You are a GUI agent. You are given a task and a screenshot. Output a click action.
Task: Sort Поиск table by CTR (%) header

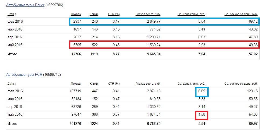click(114, 14)
